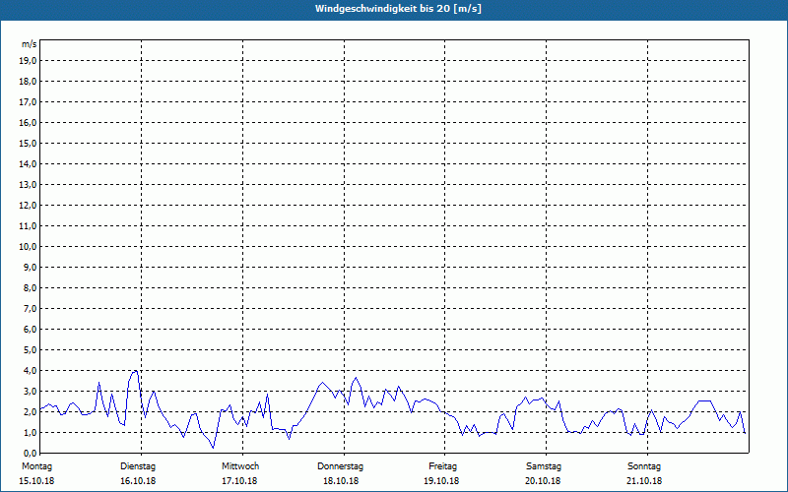This screenshot has height=492, width=788.
Task: Click the date 15.10.18
Action: (36, 481)
